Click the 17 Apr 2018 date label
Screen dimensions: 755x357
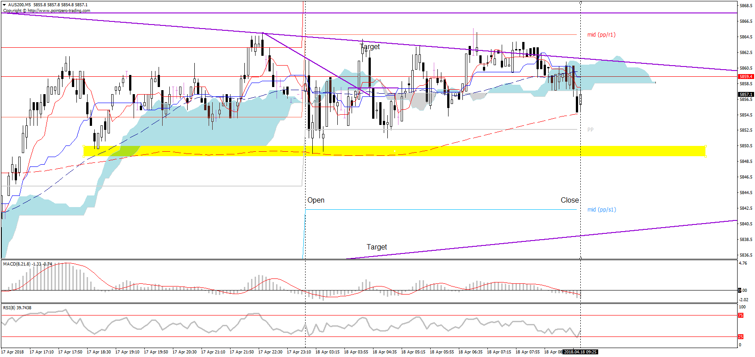pos(13,352)
